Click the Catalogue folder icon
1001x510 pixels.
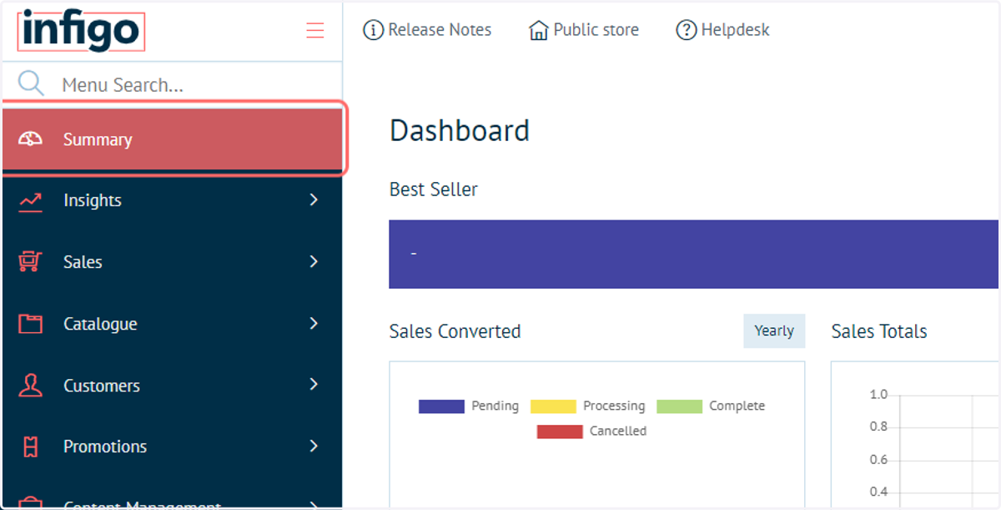click(31, 324)
